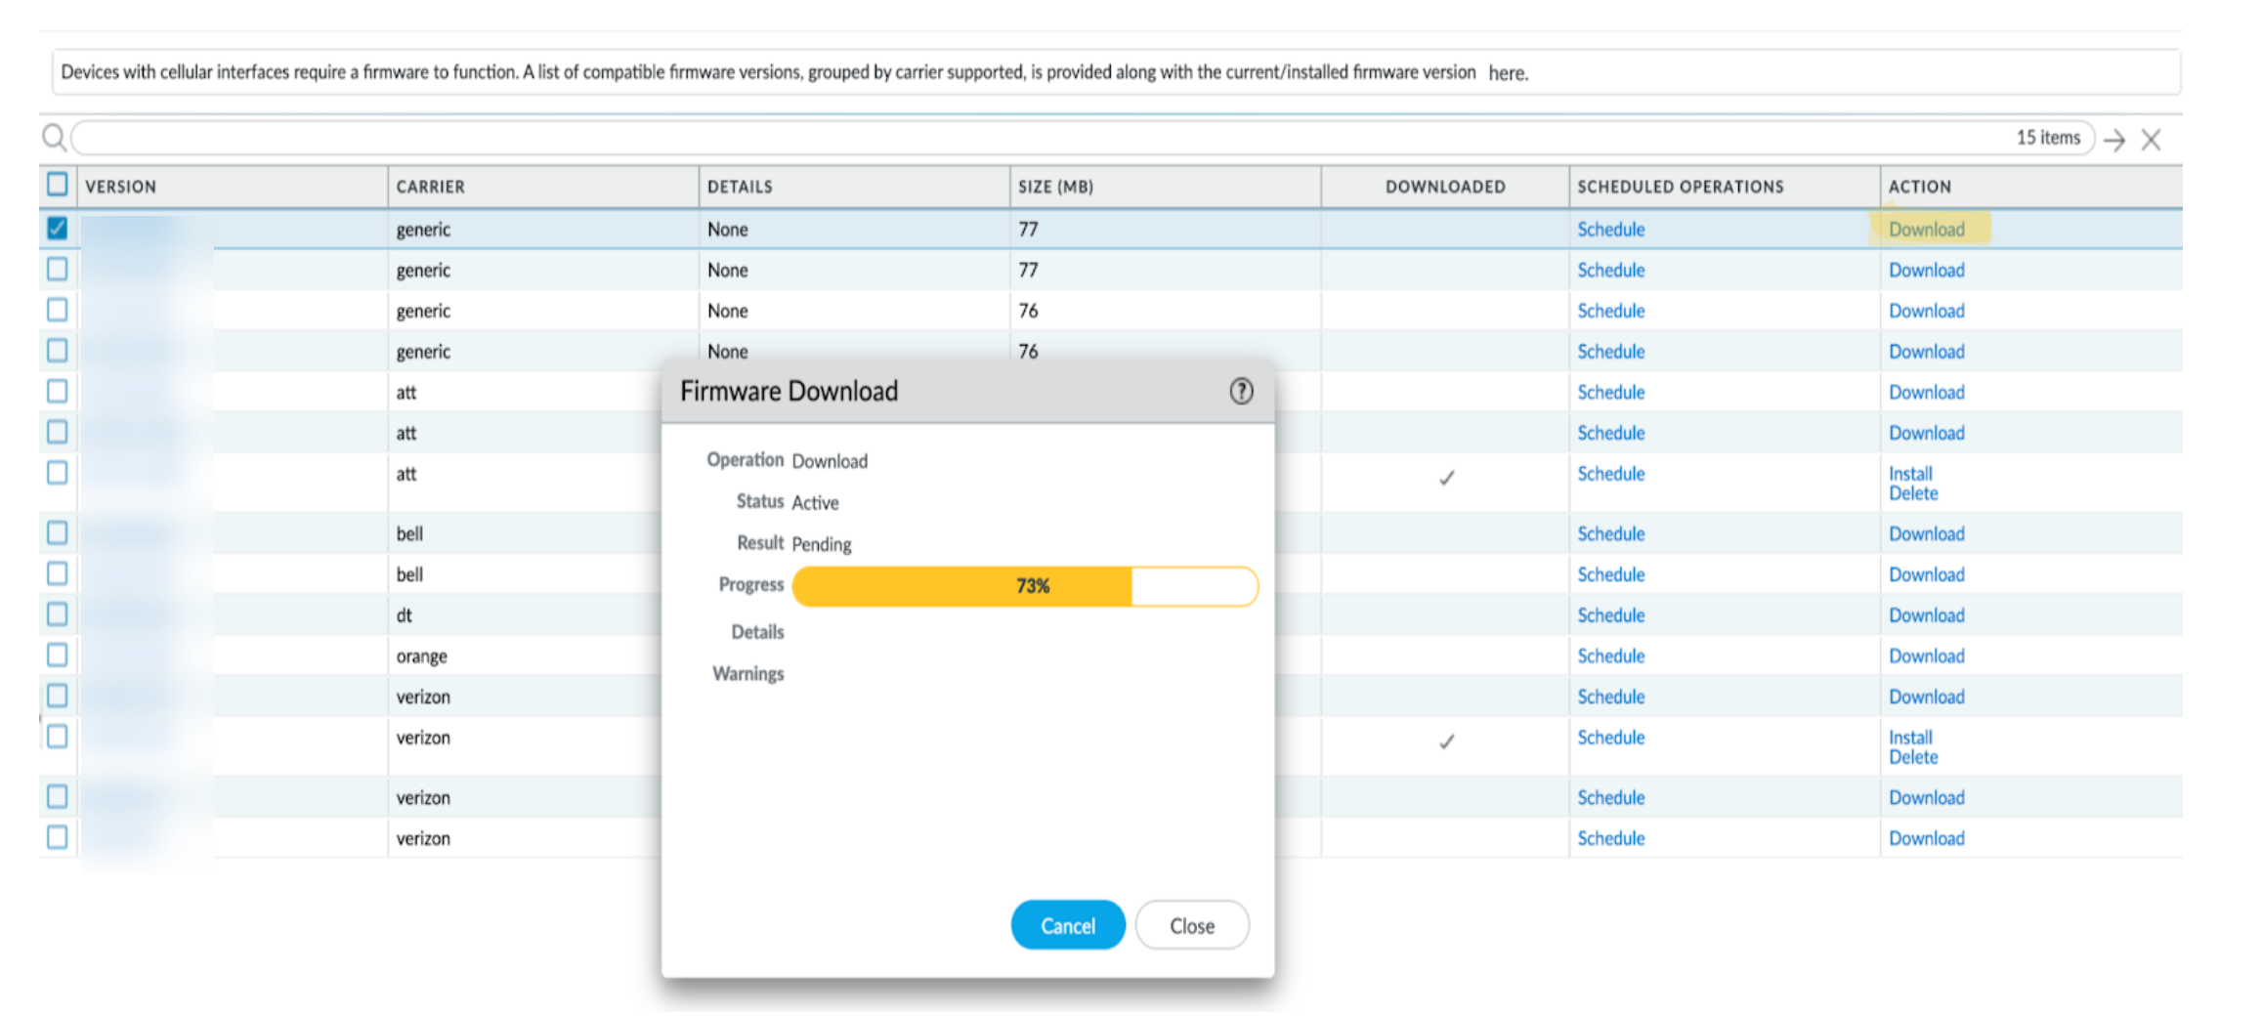Click Download for the dt carrier row
Image resolution: width=2262 pixels, height=1016 pixels.
click(x=1926, y=615)
